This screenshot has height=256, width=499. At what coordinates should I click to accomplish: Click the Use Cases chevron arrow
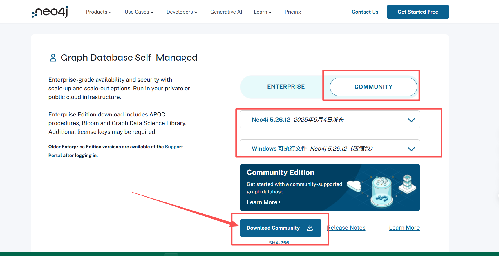point(152,12)
